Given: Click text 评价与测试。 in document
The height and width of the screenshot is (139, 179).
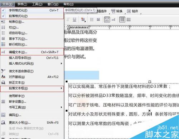Looking at the screenshot, I should 75,57.
